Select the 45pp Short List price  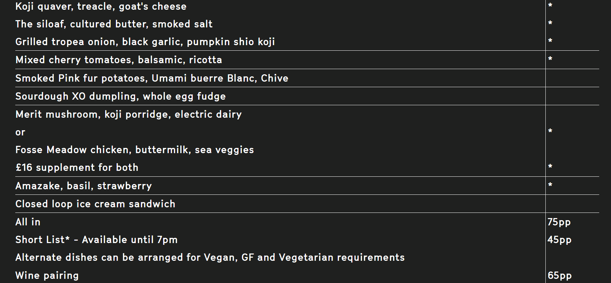click(x=559, y=240)
